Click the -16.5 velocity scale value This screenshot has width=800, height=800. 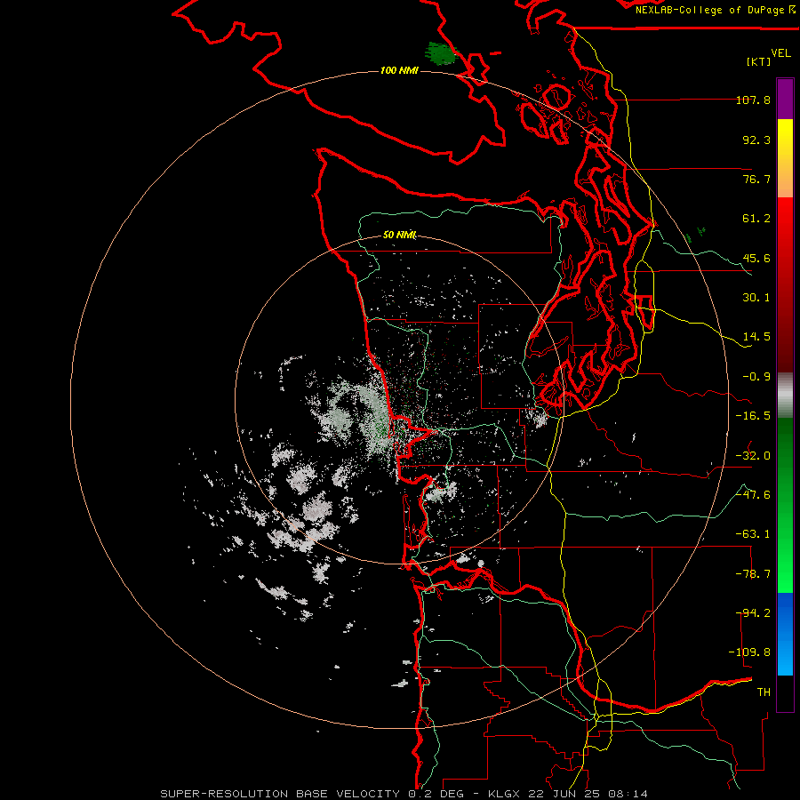pos(753,416)
